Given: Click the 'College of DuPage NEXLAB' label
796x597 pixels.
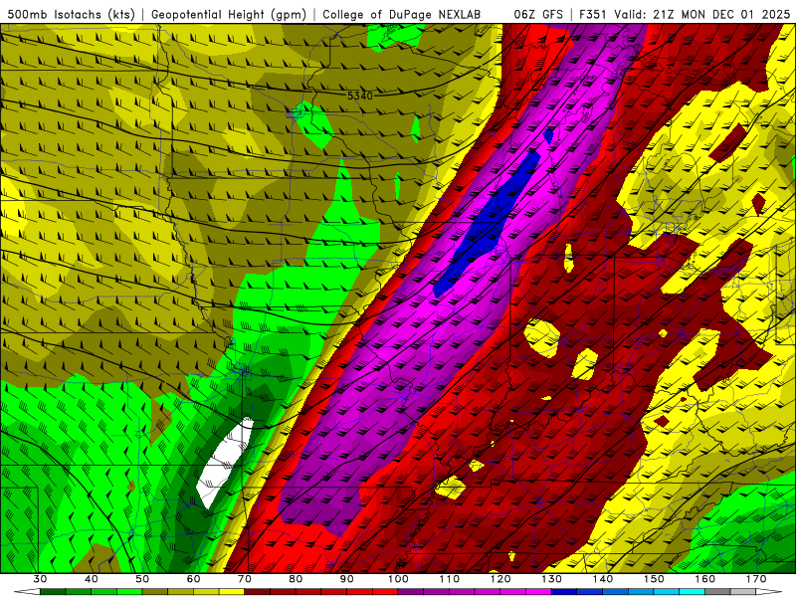Looking at the screenshot, I should coord(402,15).
